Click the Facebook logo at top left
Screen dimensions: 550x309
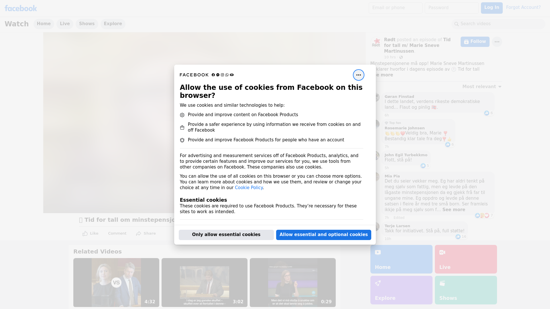(21, 8)
